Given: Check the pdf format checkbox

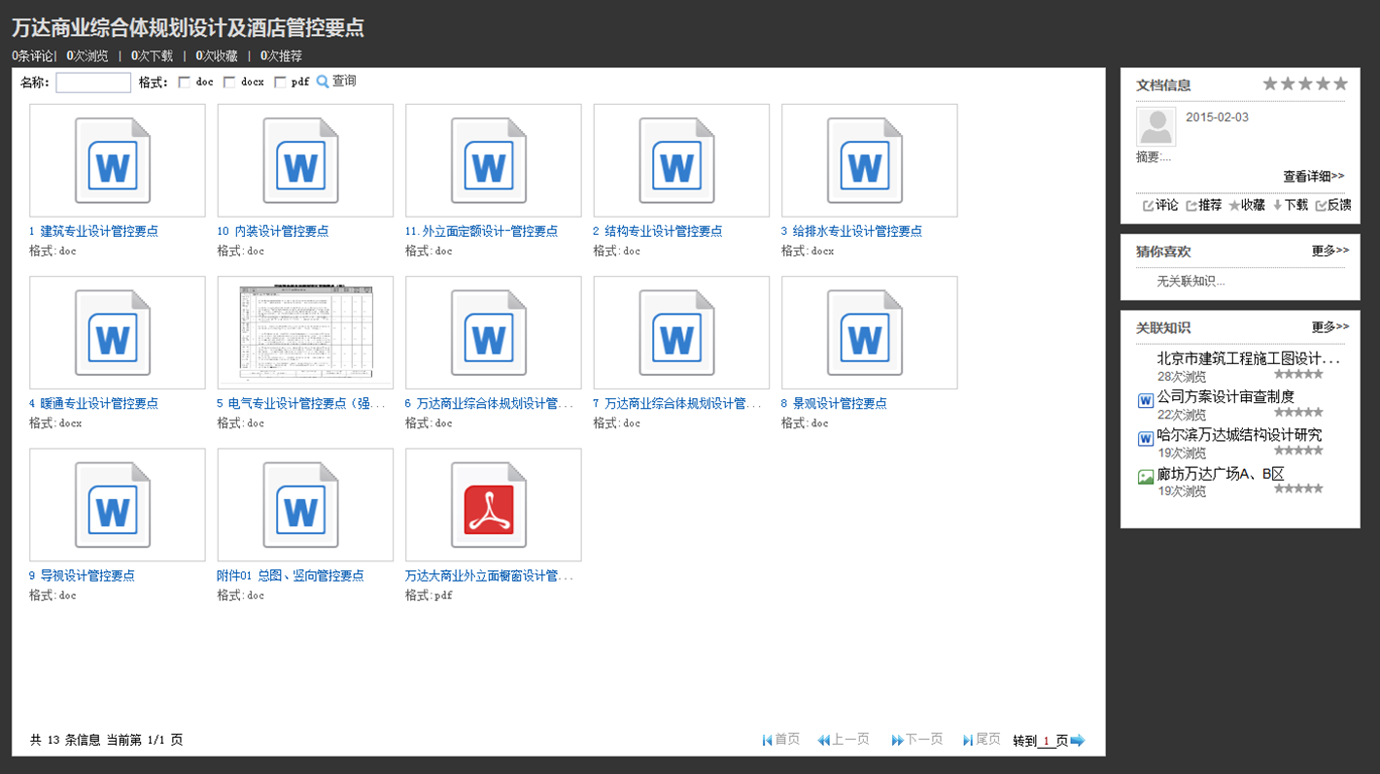Looking at the screenshot, I should click(280, 83).
